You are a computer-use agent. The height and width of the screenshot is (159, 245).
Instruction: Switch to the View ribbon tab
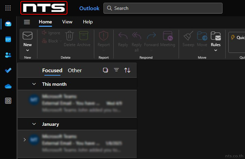(67, 22)
